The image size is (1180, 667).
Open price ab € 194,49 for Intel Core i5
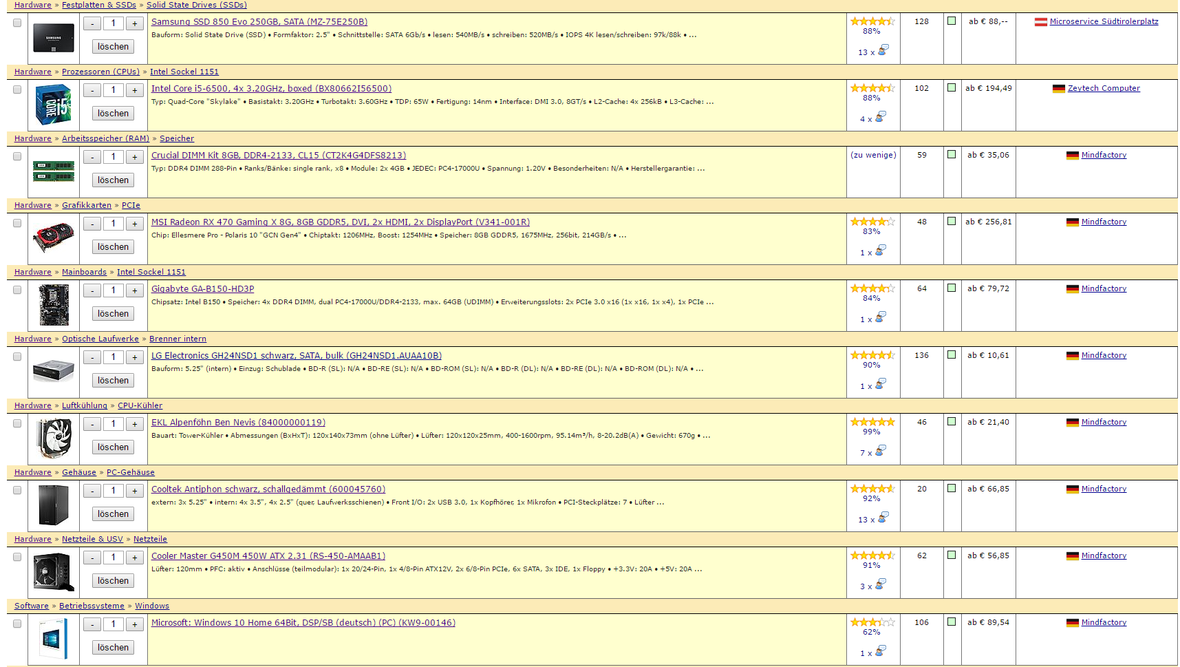pos(988,88)
